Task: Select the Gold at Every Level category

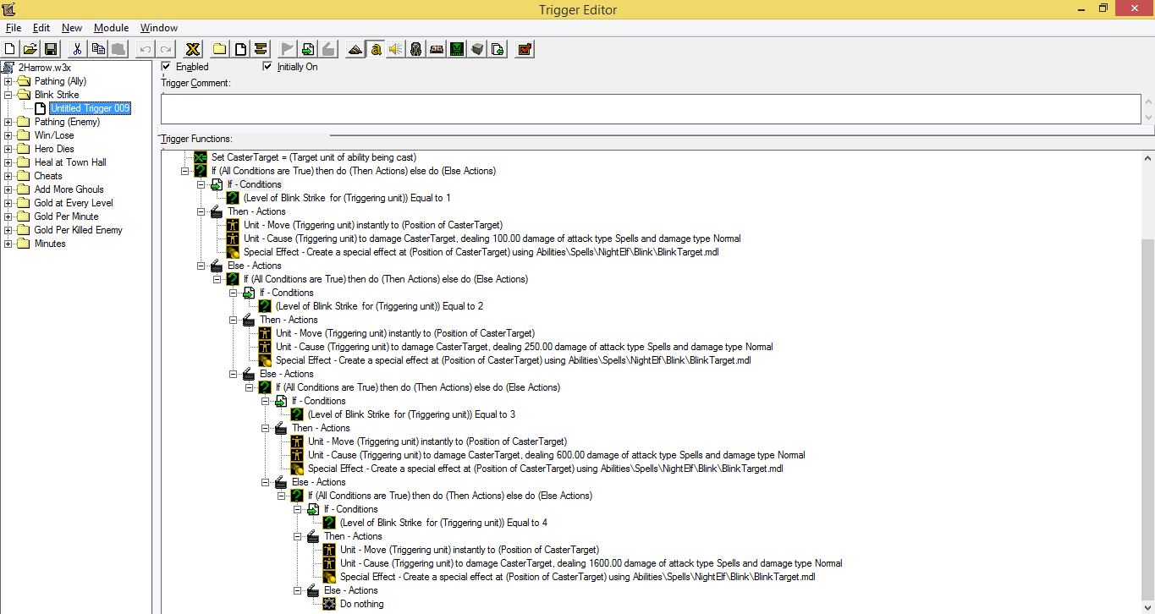Action: pos(74,203)
